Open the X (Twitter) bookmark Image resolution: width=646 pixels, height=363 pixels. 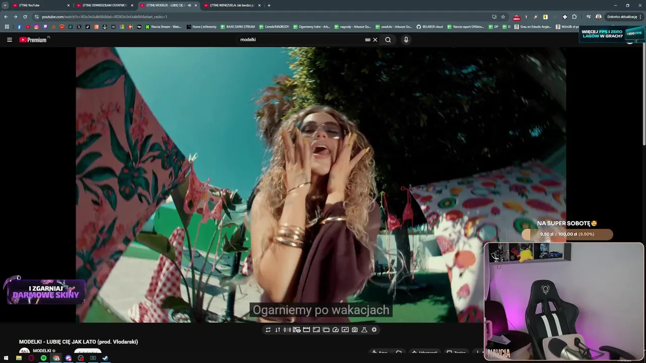79,27
